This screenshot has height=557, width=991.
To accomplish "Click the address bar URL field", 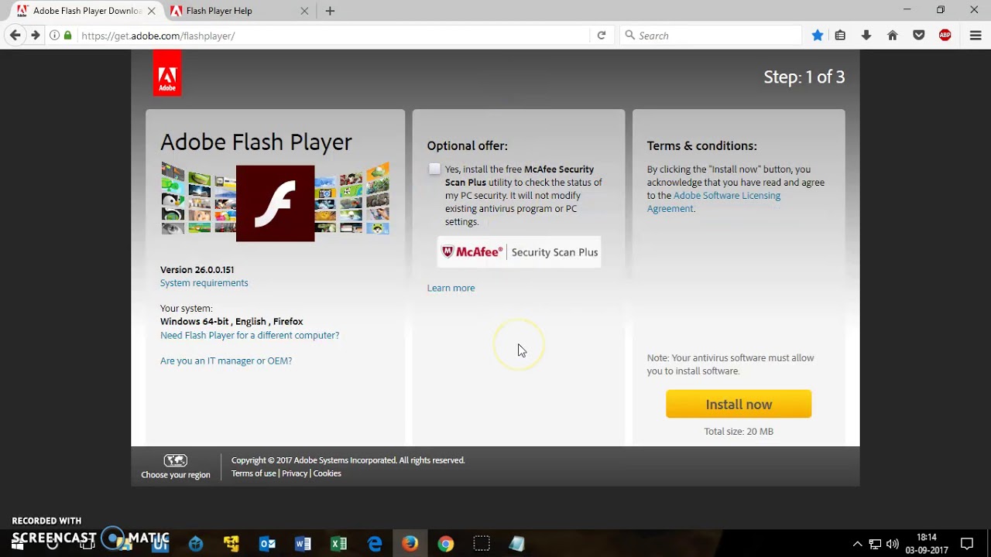I will point(333,36).
